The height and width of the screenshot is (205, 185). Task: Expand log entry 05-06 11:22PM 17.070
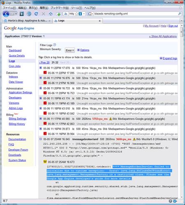pos(41,68)
